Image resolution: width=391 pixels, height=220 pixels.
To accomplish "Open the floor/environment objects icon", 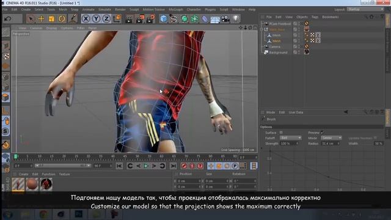I will pos(215,19).
